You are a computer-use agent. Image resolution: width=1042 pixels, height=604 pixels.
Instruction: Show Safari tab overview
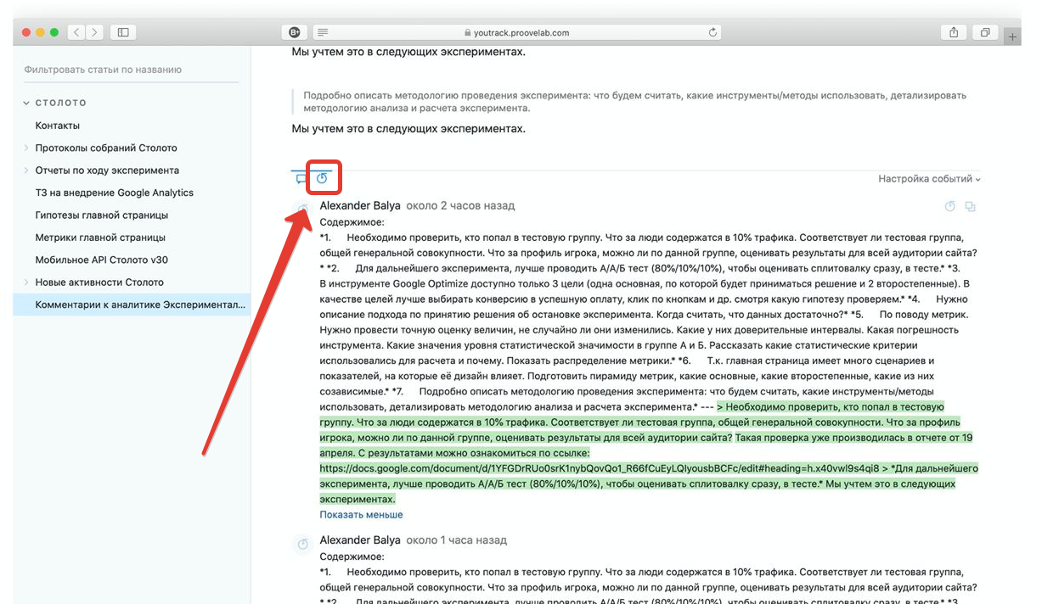985,32
